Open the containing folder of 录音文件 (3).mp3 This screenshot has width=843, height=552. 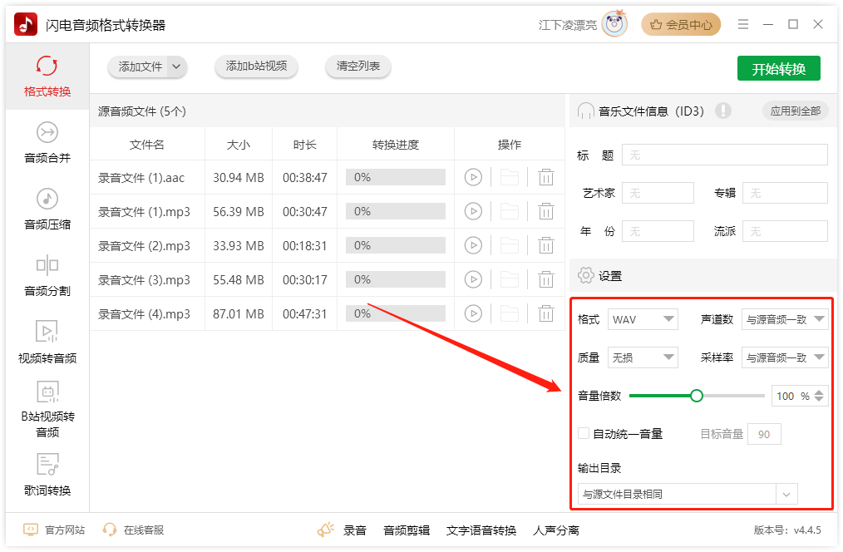click(510, 278)
